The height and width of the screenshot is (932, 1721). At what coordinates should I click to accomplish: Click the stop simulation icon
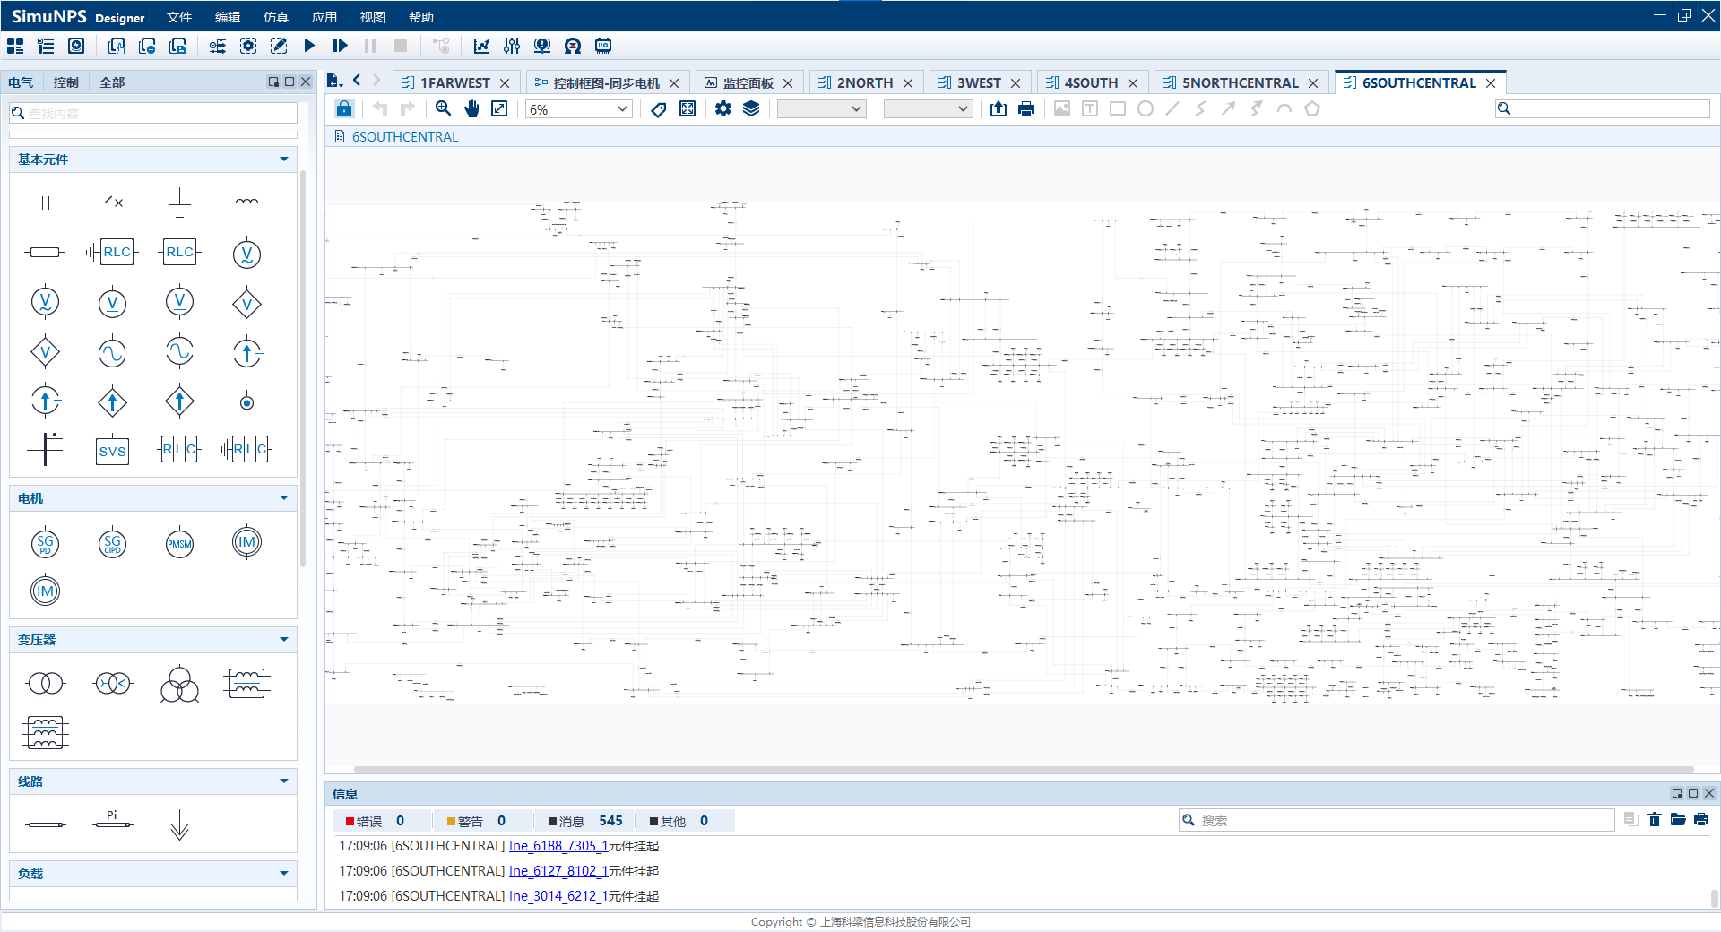(x=401, y=46)
